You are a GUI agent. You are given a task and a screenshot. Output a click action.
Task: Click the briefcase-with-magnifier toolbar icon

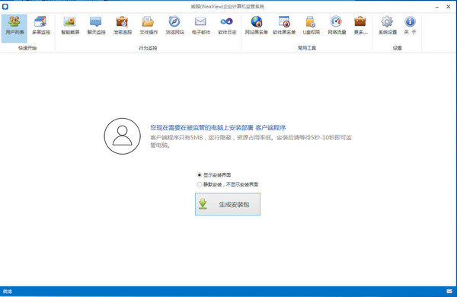123,26
